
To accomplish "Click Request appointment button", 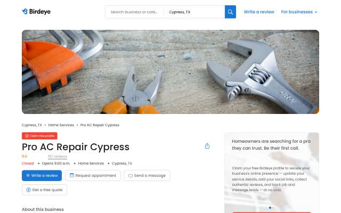I will coord(93,175).
